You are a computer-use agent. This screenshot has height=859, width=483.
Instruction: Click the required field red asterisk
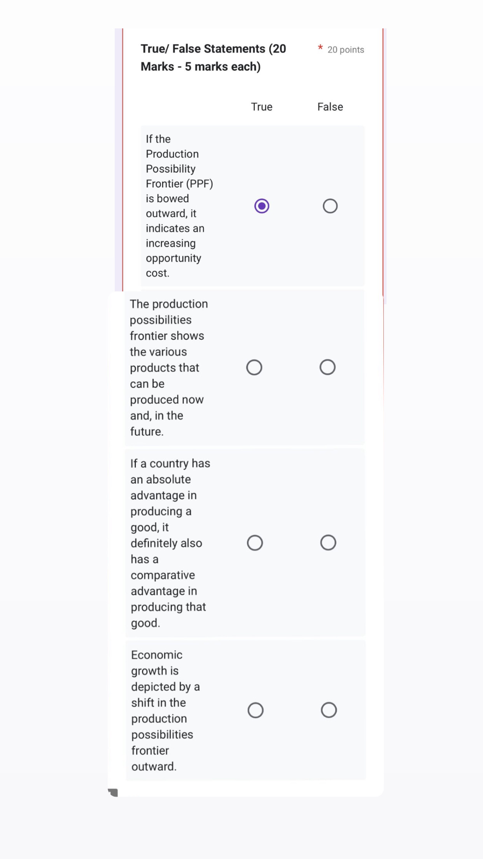click(x=320, y=47)
